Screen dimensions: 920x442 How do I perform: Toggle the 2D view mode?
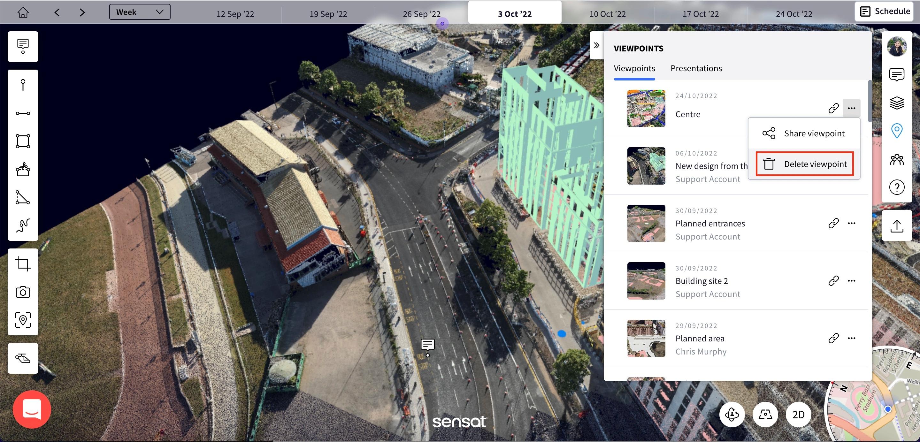(798, 414)
